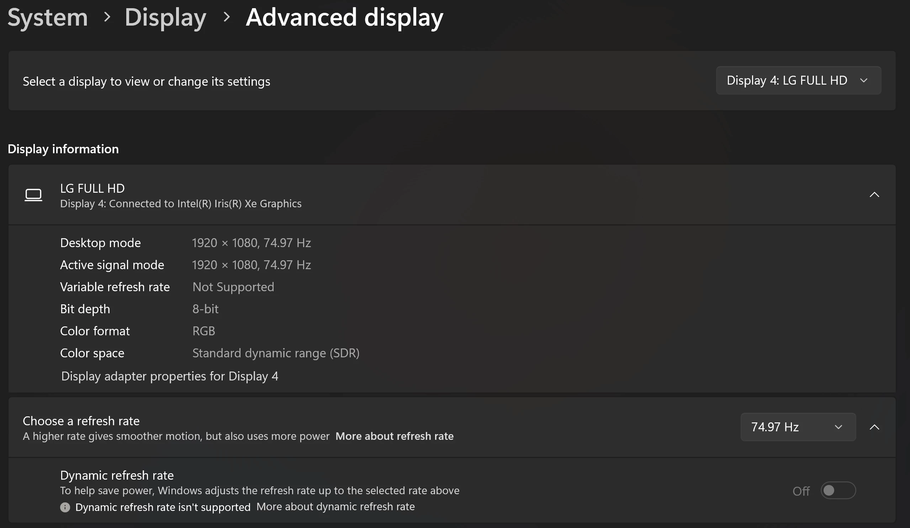Click the Active signal mode value
The image size is (910, 528).
[x=251, y=265]
